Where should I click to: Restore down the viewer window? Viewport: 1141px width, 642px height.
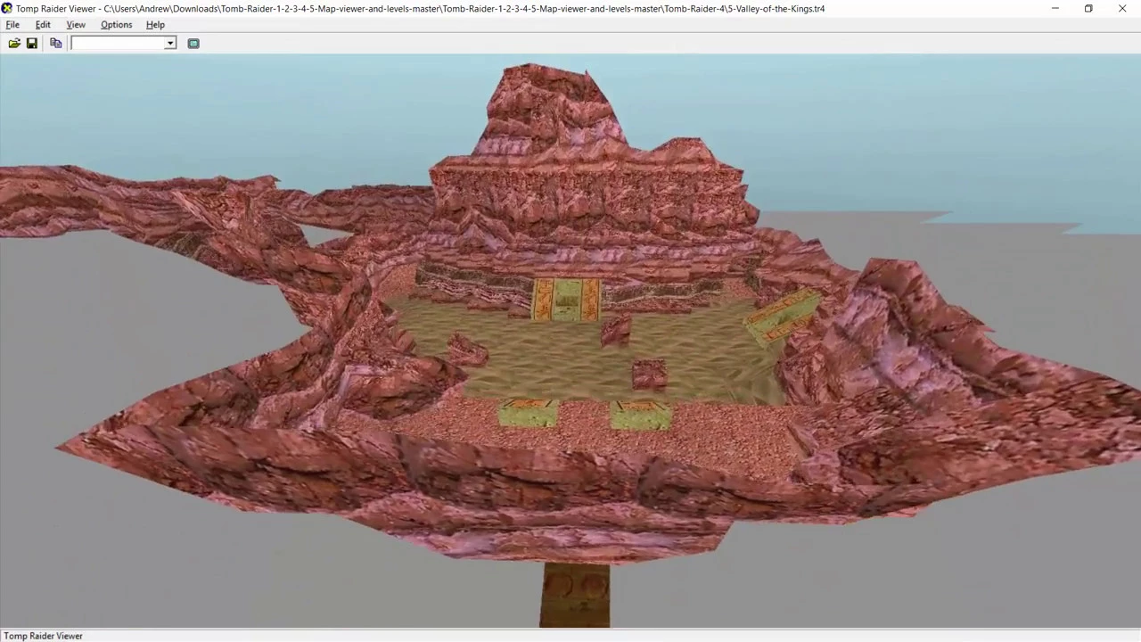click(x=1088, y=8)
